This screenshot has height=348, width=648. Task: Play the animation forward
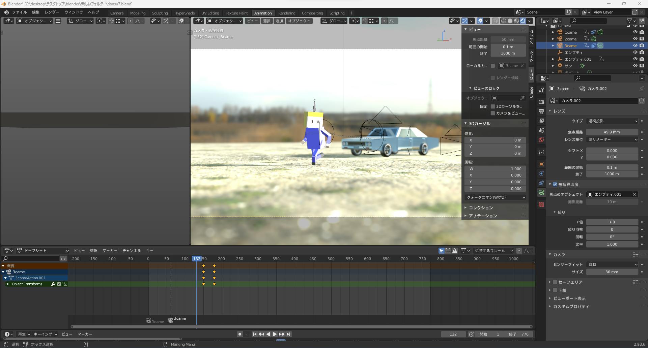(x=275, y=334)
